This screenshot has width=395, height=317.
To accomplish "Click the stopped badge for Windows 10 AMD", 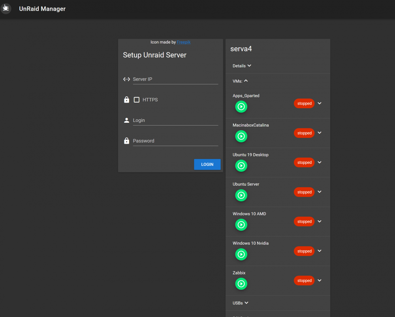I will pyautogui.click(x=304, y=221).
